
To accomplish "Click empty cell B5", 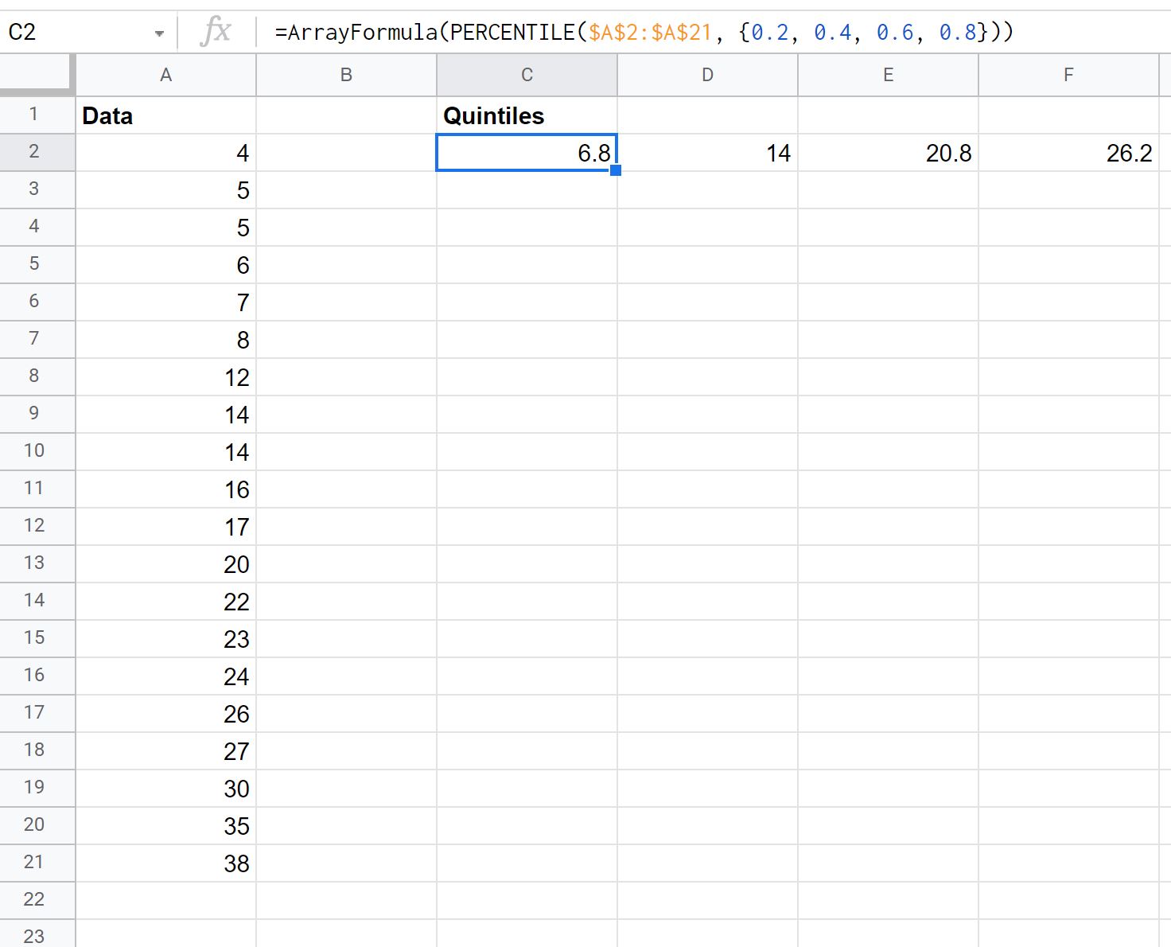I will [x=345, y=264].
